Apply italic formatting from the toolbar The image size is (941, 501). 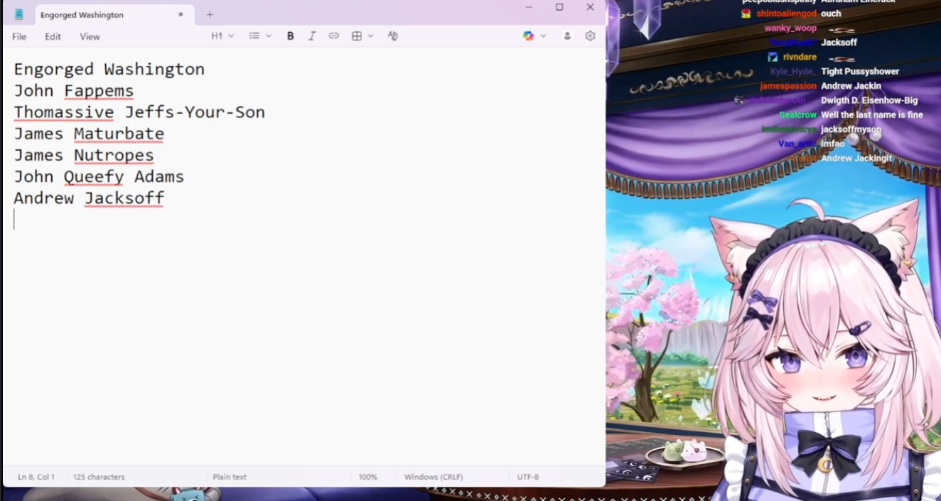(312, 36)
